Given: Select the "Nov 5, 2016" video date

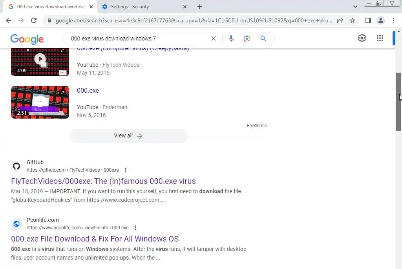Looking at the screenshot, I should 91,115.
